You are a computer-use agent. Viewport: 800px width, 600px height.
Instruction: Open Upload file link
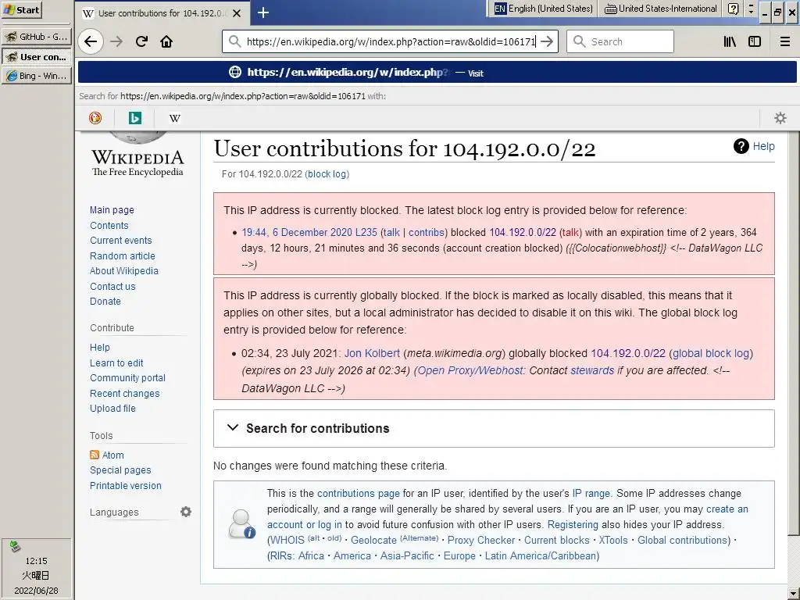pos(112,408)
